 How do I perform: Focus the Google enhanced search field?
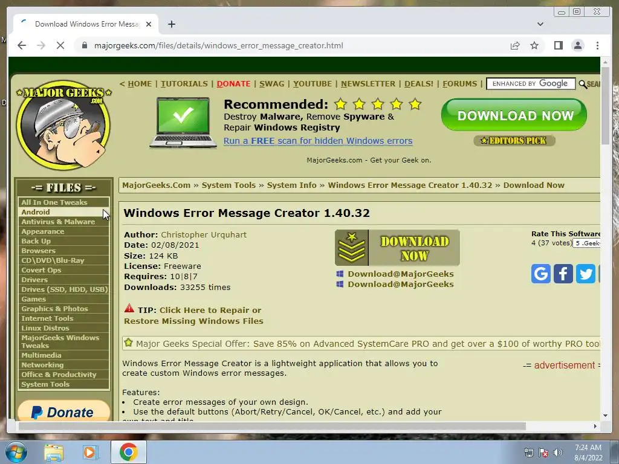531,83
